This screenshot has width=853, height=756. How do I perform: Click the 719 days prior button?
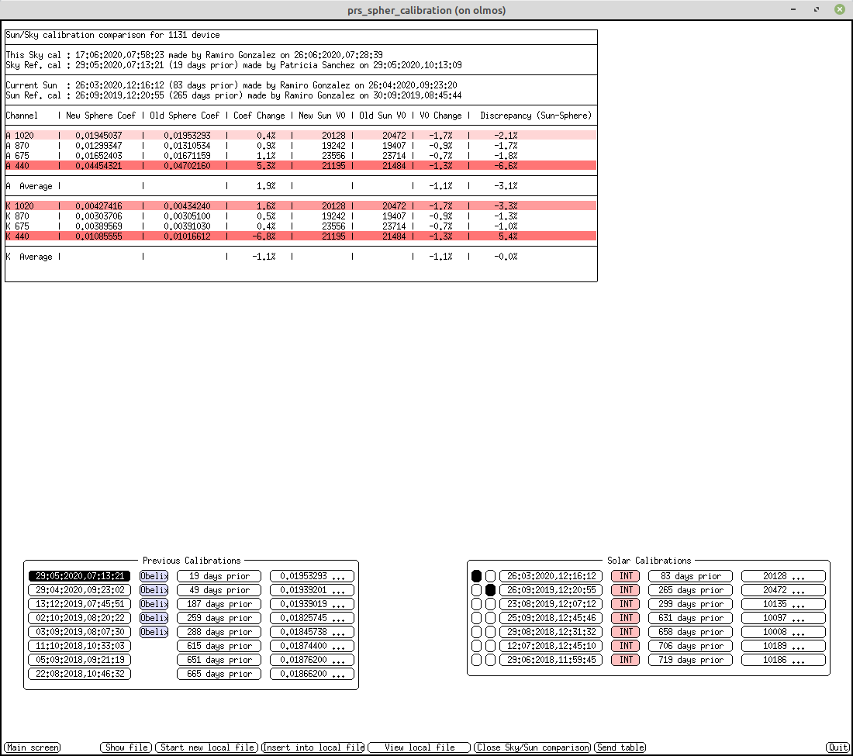691,660
